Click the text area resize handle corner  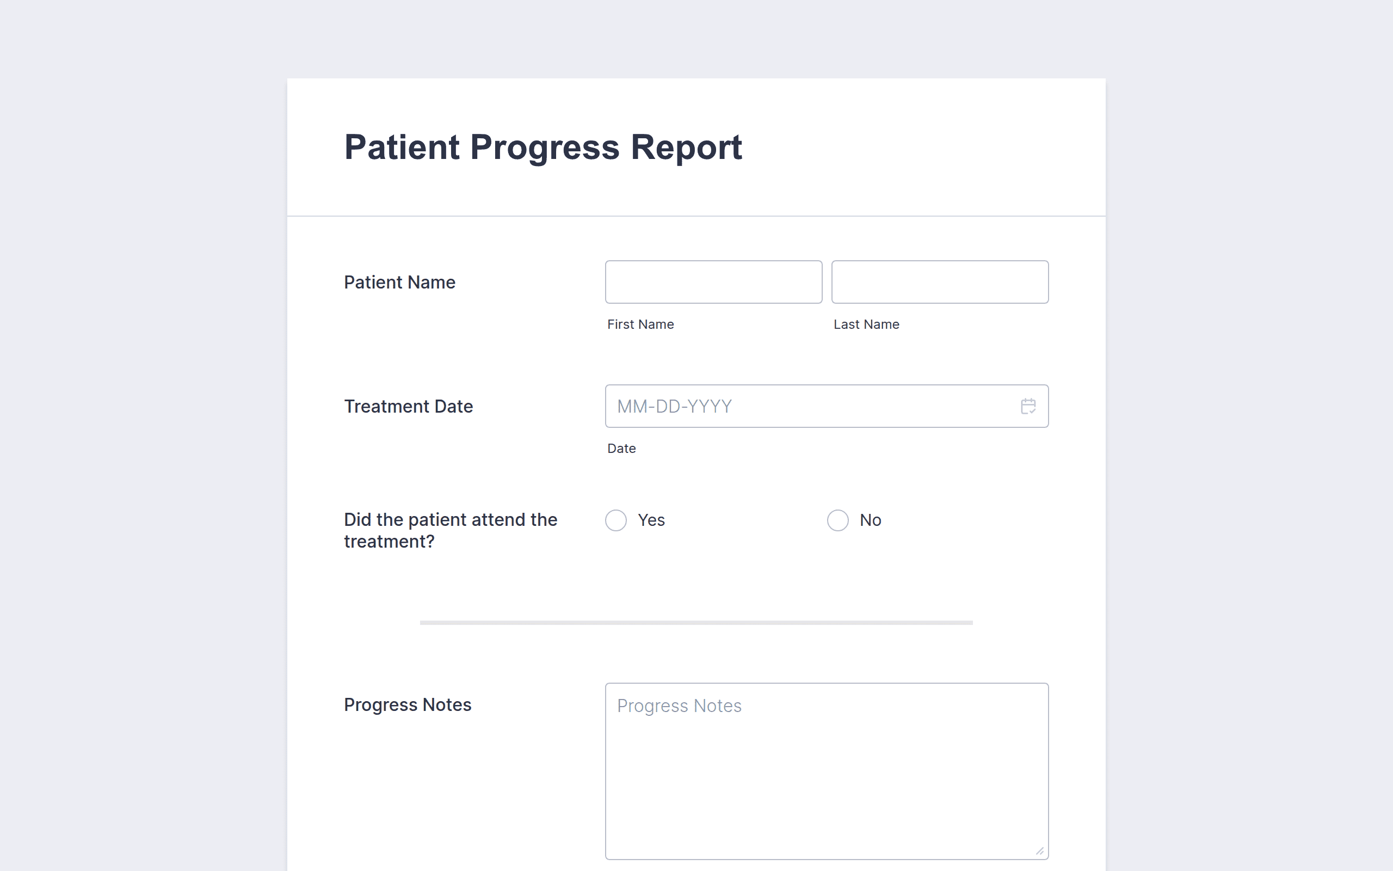(1039, 851)
